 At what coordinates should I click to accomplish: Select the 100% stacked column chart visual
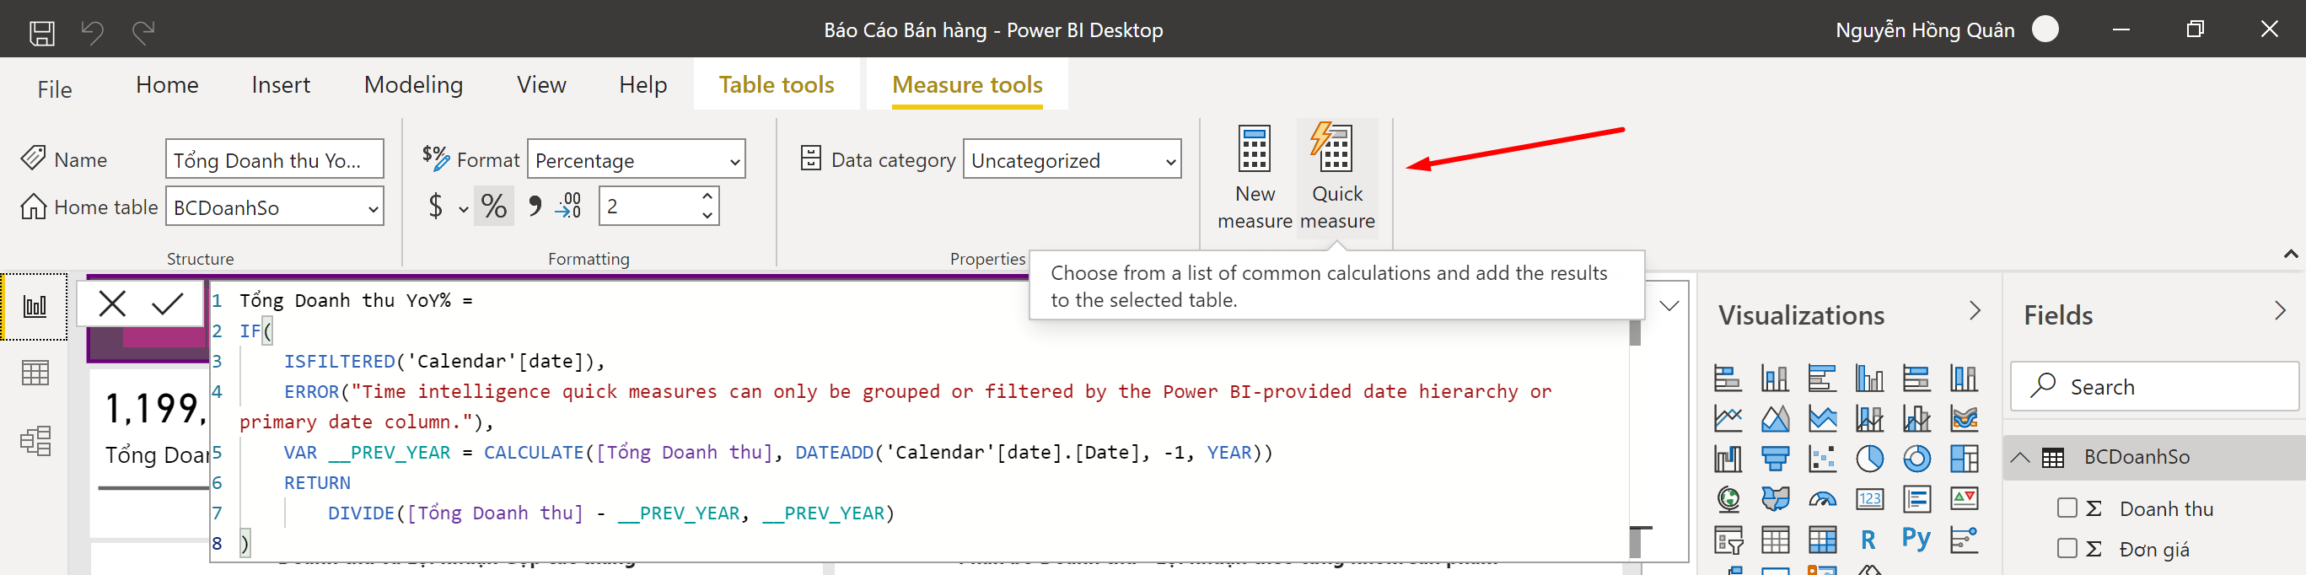1964,378
